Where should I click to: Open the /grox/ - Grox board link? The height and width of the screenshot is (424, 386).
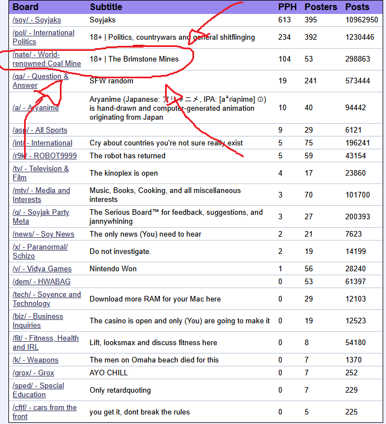(33, 373)
